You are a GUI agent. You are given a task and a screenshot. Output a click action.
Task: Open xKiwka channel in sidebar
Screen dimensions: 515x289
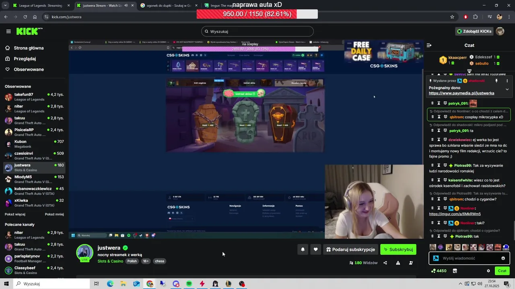(34, 203)
